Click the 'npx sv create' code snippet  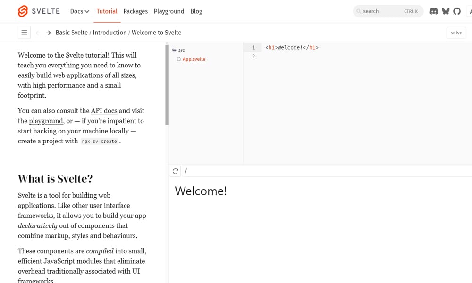tap(99, 141)
